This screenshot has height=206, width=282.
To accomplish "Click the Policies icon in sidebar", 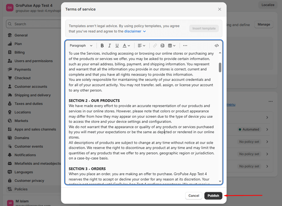I will [x=10, y=189].
